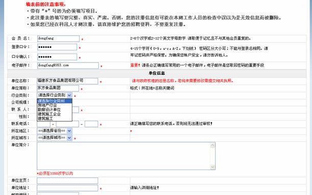The image size is (312, 195).
Task: Click the 联系电话 main number box
Action: pos(67,124)
